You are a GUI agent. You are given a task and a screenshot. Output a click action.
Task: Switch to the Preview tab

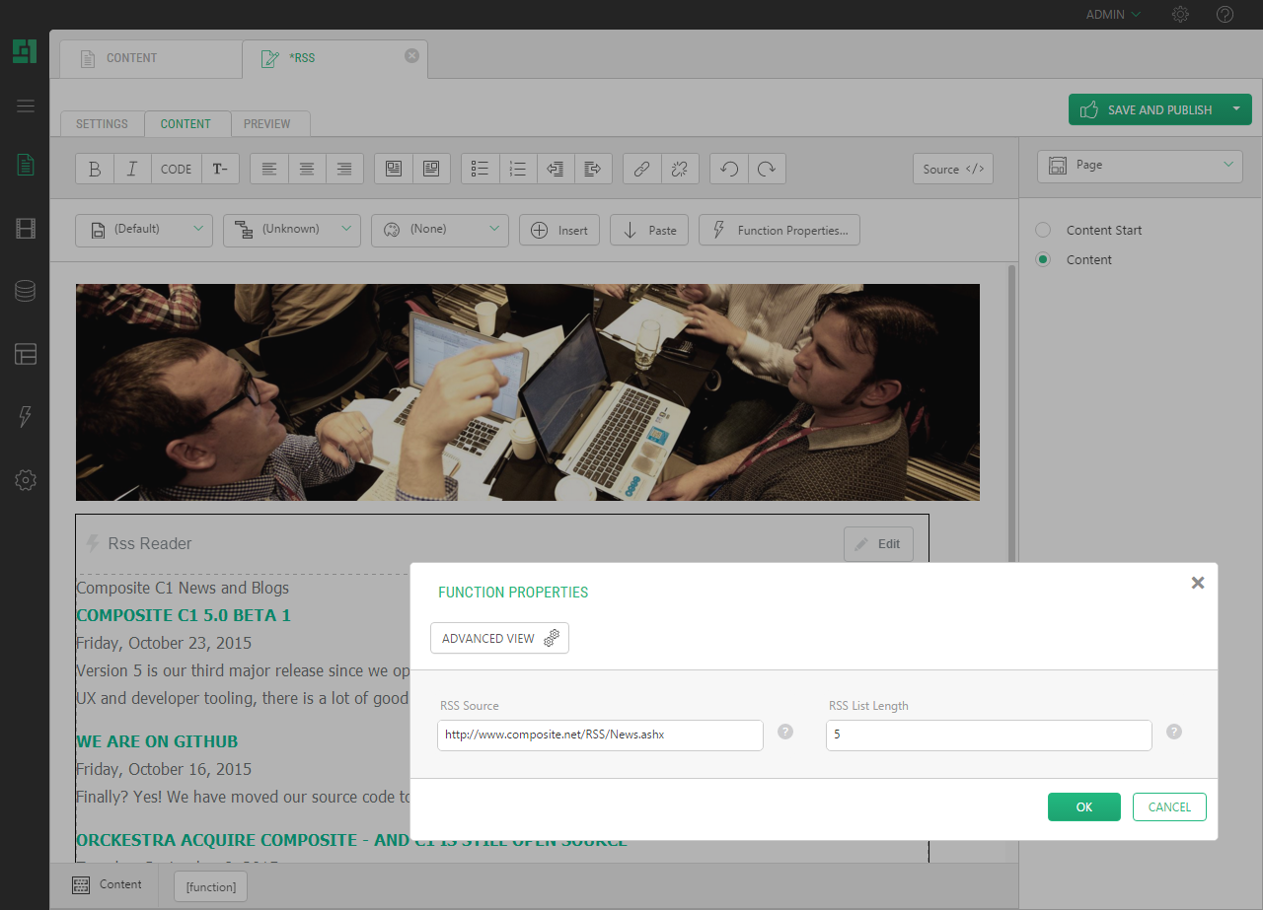click(x=267, y=124)
